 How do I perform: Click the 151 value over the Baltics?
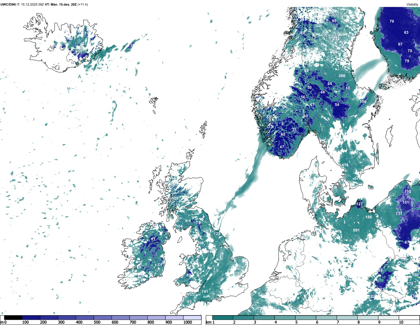(x=406, y=202)
